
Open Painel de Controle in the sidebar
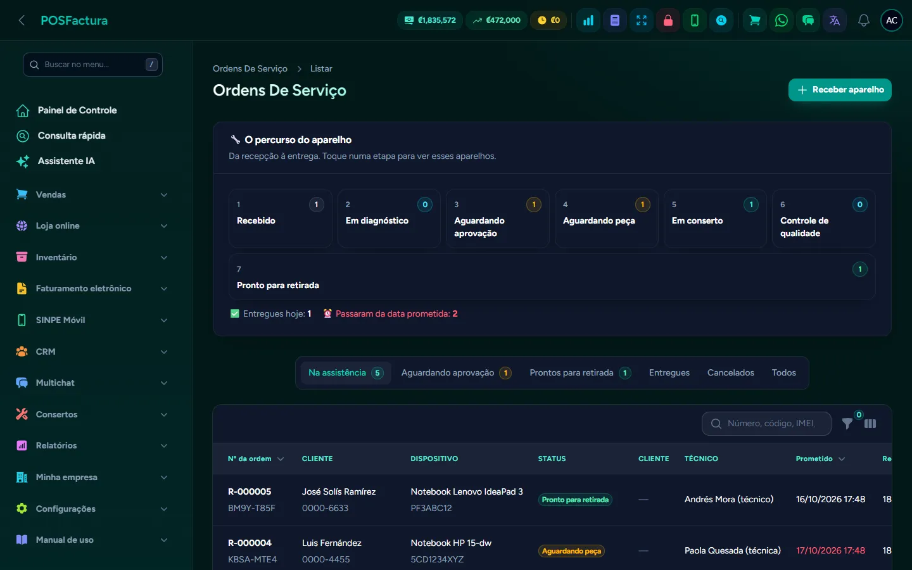(92, 110)
